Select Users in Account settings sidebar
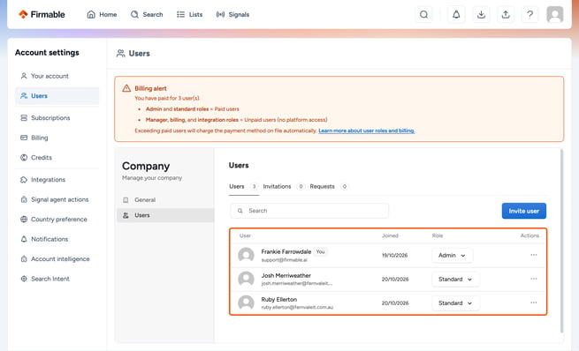Image resolution: width=579 pixels, height=351 pixels. 57,96
